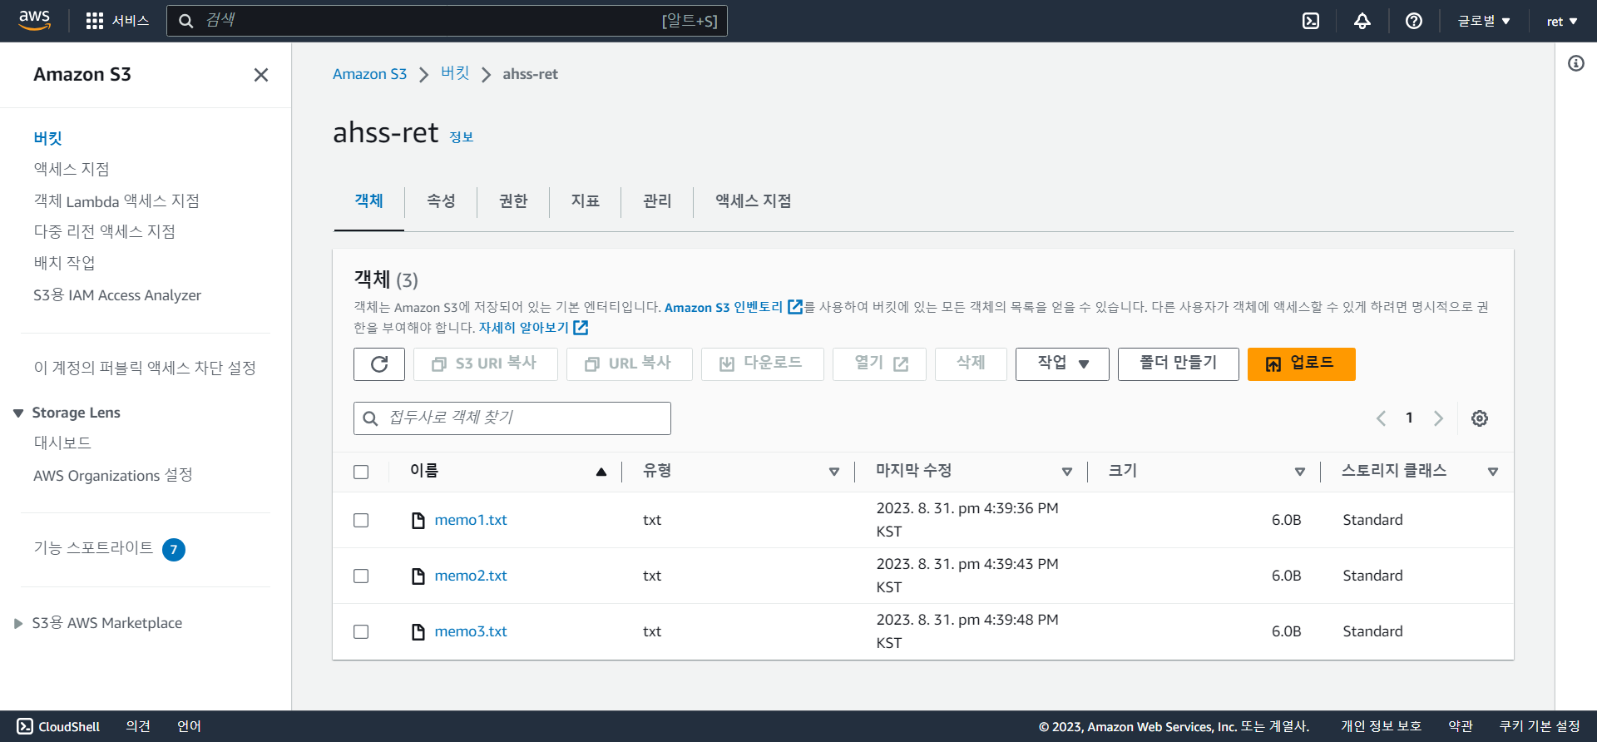The height and width of the screenshot is (742, 1597).
Task: Click the S3 URI 복사 button
Action: click(x=486, y=364)
